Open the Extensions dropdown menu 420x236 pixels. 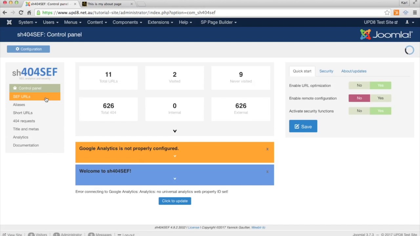click(x=160, y=22)
